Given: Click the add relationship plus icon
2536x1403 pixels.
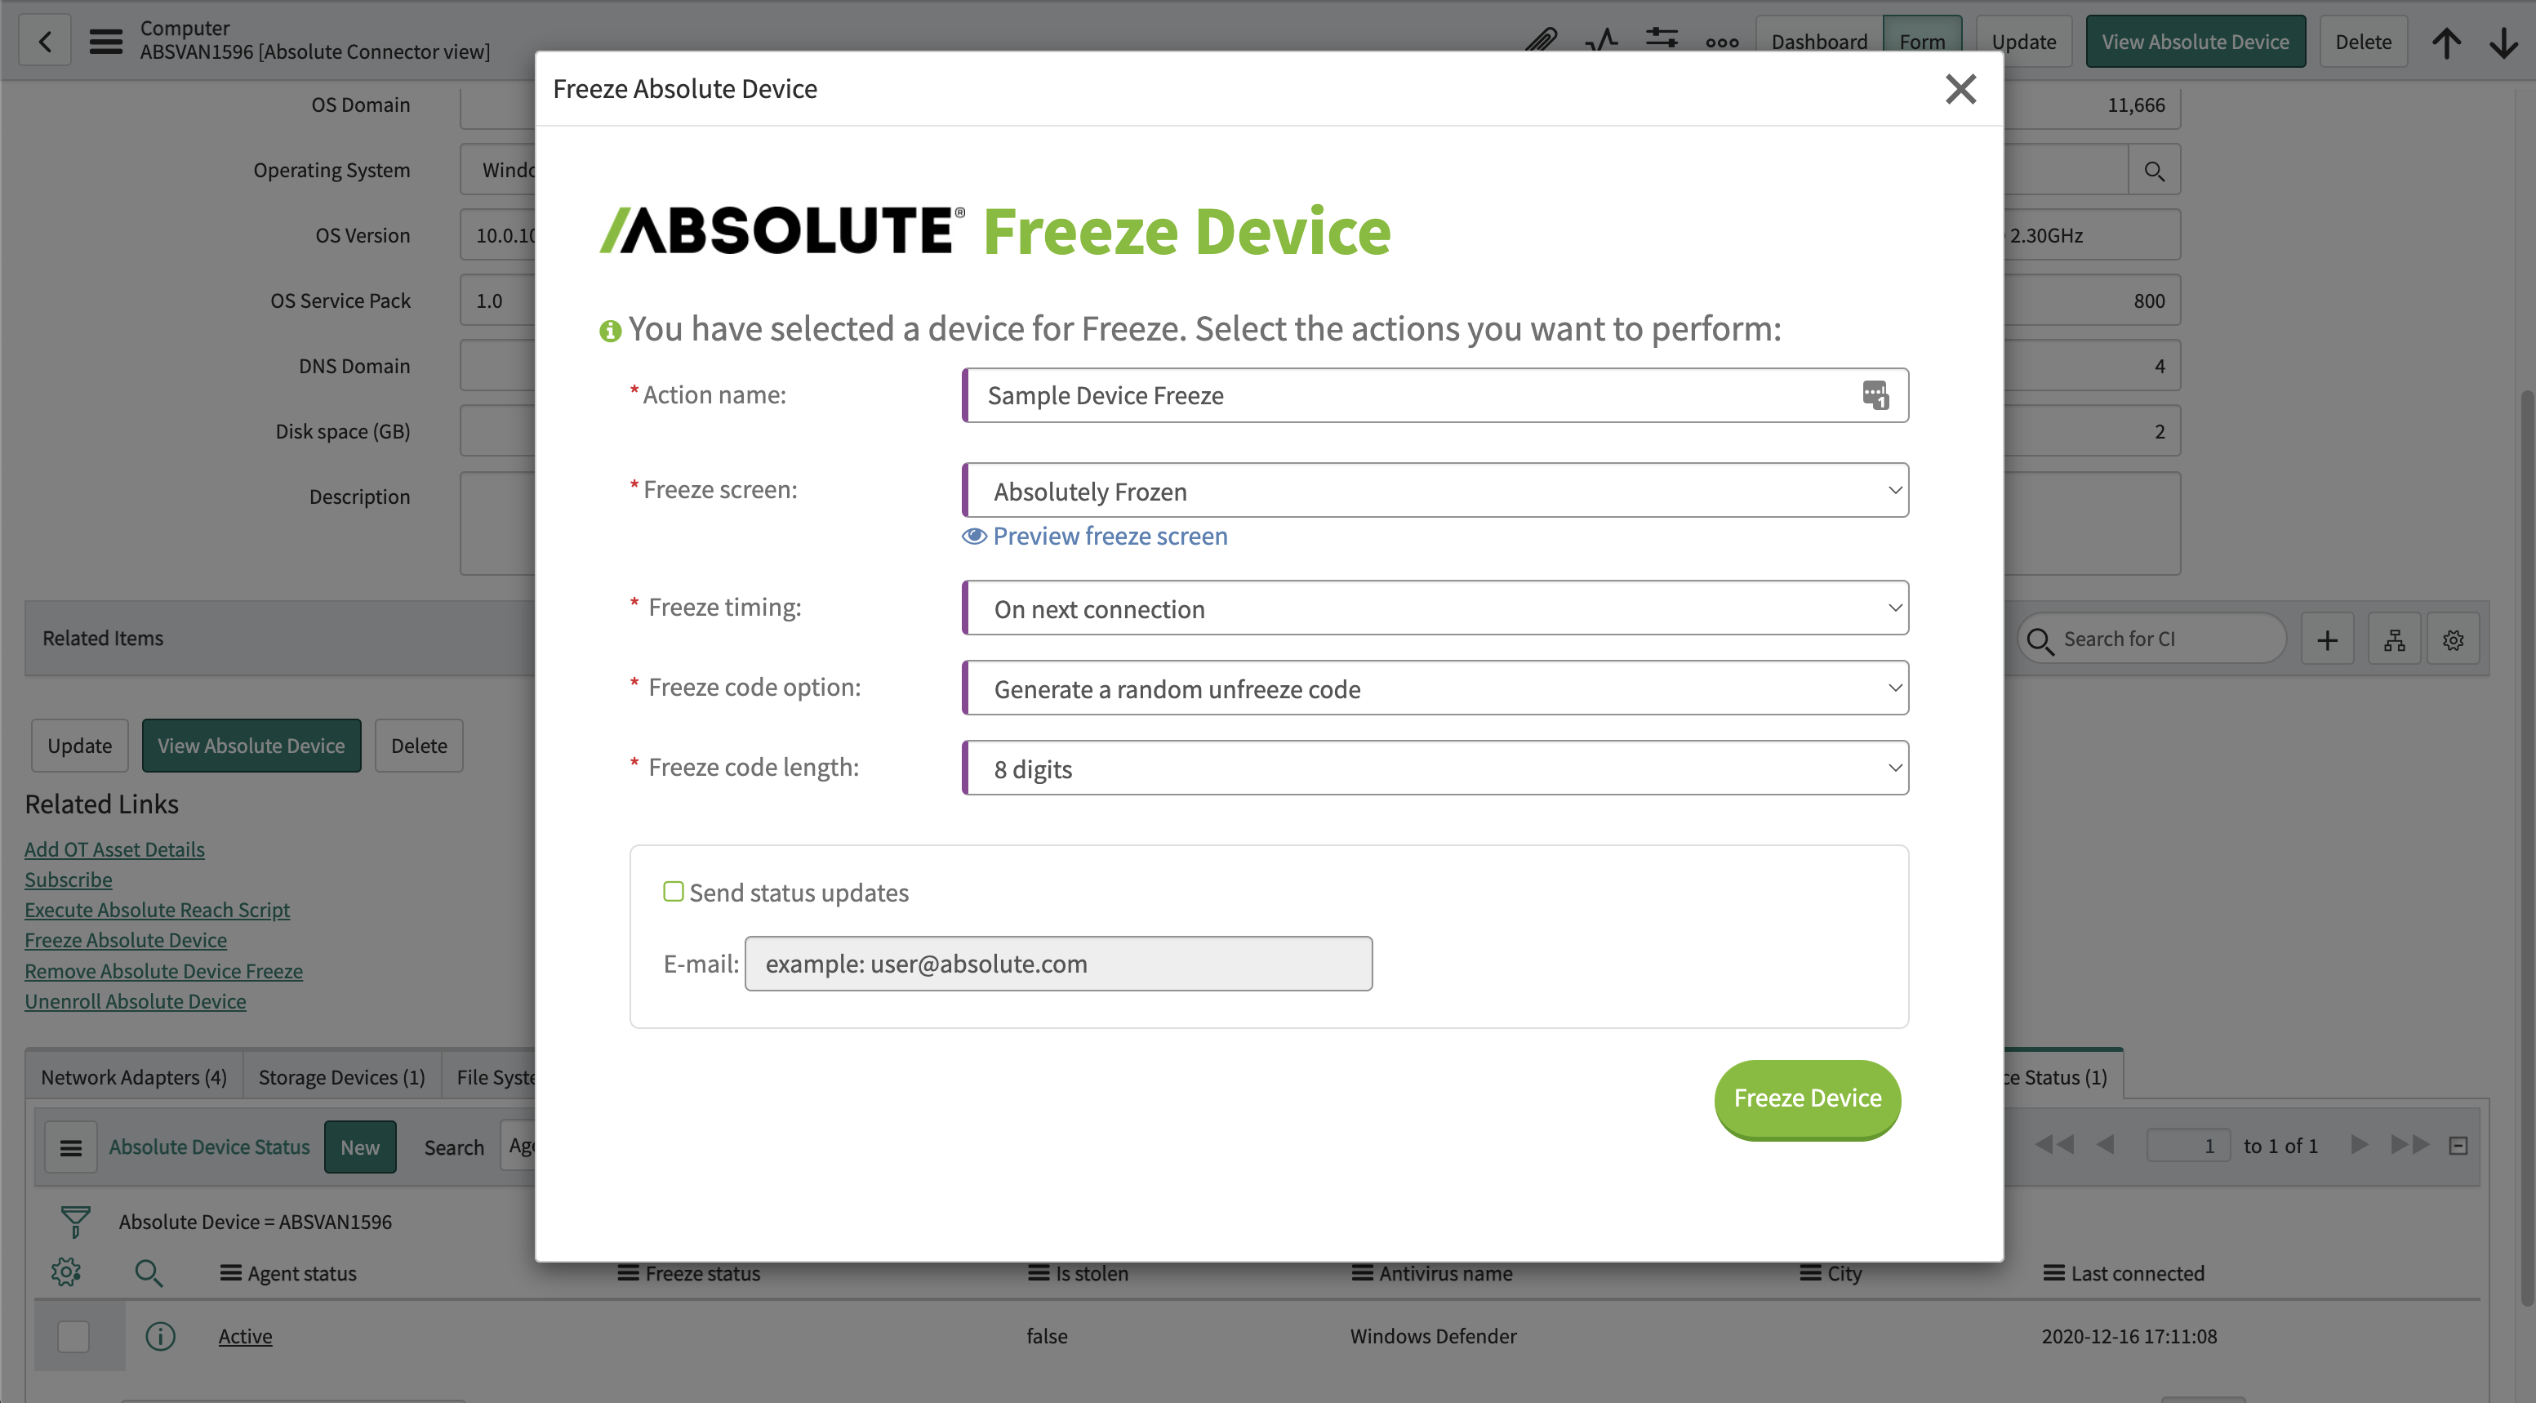Looking at the screenshot, I should click(2327, 640).
